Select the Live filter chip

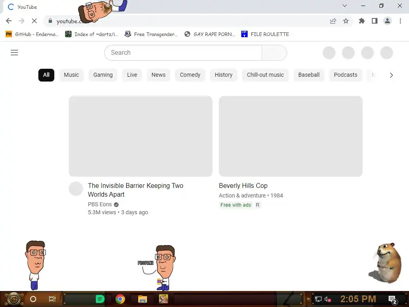click(132, 75)
